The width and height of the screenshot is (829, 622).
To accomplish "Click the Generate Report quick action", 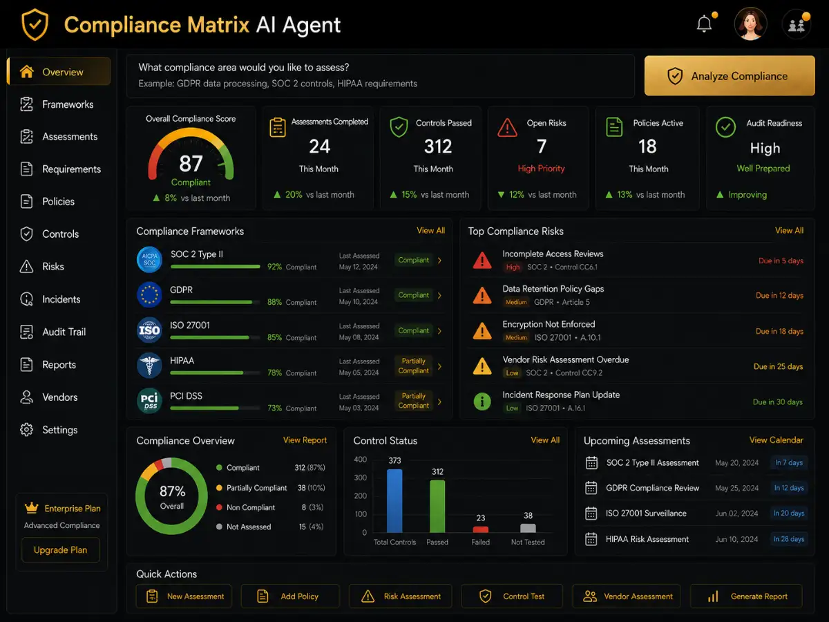I will 746,596.
